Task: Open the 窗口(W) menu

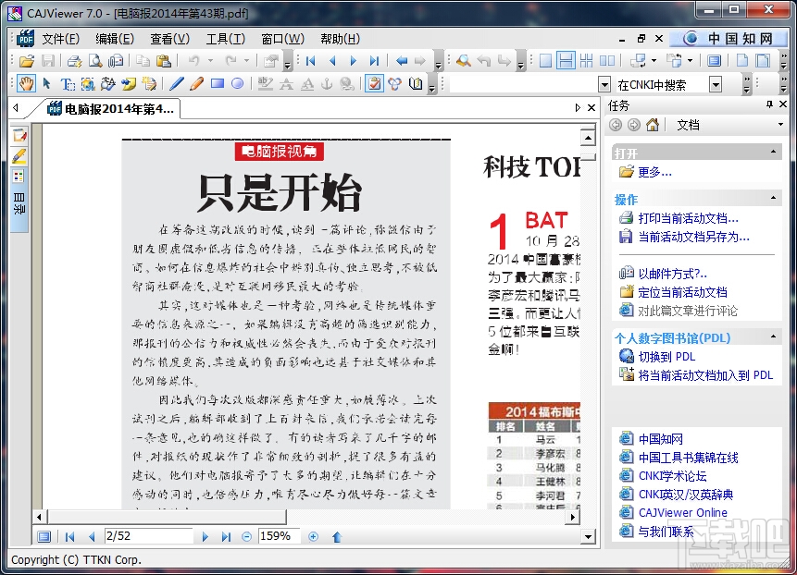Action: [x=282, y=39]
